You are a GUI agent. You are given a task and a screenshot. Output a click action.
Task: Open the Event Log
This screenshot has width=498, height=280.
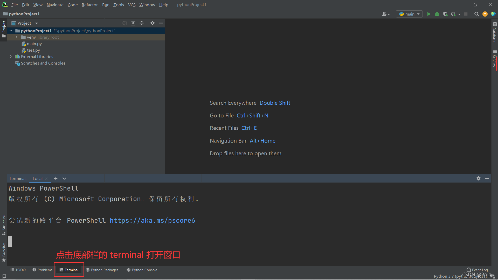pos(477,270)
